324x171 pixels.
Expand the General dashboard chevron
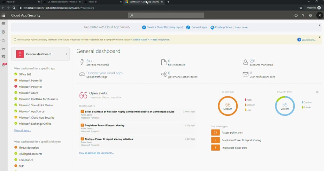[67, 54]
